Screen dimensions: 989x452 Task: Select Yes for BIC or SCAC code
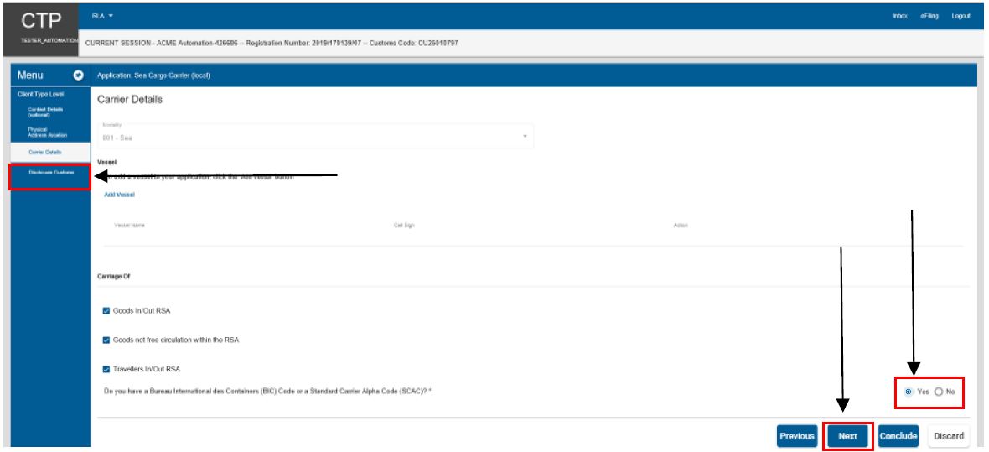(909, 392)
